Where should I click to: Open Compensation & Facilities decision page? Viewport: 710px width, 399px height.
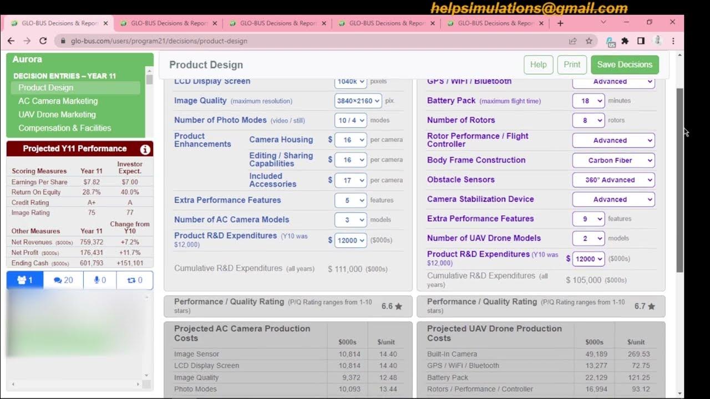tap(65, 128)
